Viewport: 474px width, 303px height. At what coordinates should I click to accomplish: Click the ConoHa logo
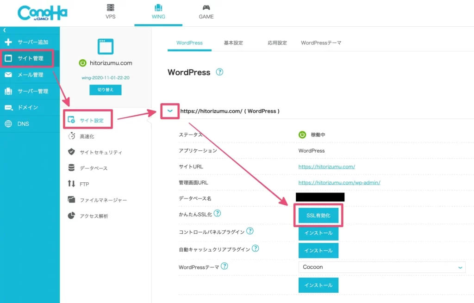[x=42, y=13]
